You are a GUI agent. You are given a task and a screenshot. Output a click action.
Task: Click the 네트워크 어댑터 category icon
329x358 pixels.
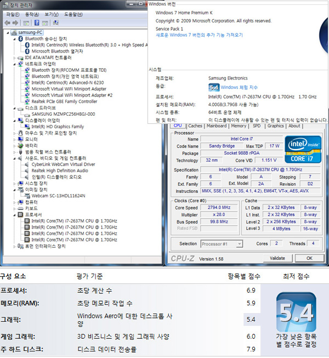pyautogui.click(x=20, y=64)
